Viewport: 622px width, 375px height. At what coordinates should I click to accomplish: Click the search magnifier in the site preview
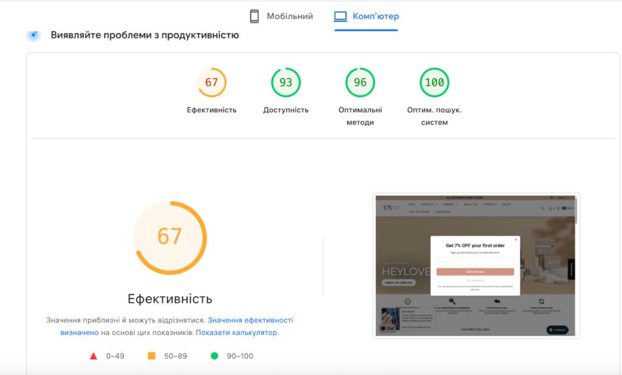[x=542, y=208]
